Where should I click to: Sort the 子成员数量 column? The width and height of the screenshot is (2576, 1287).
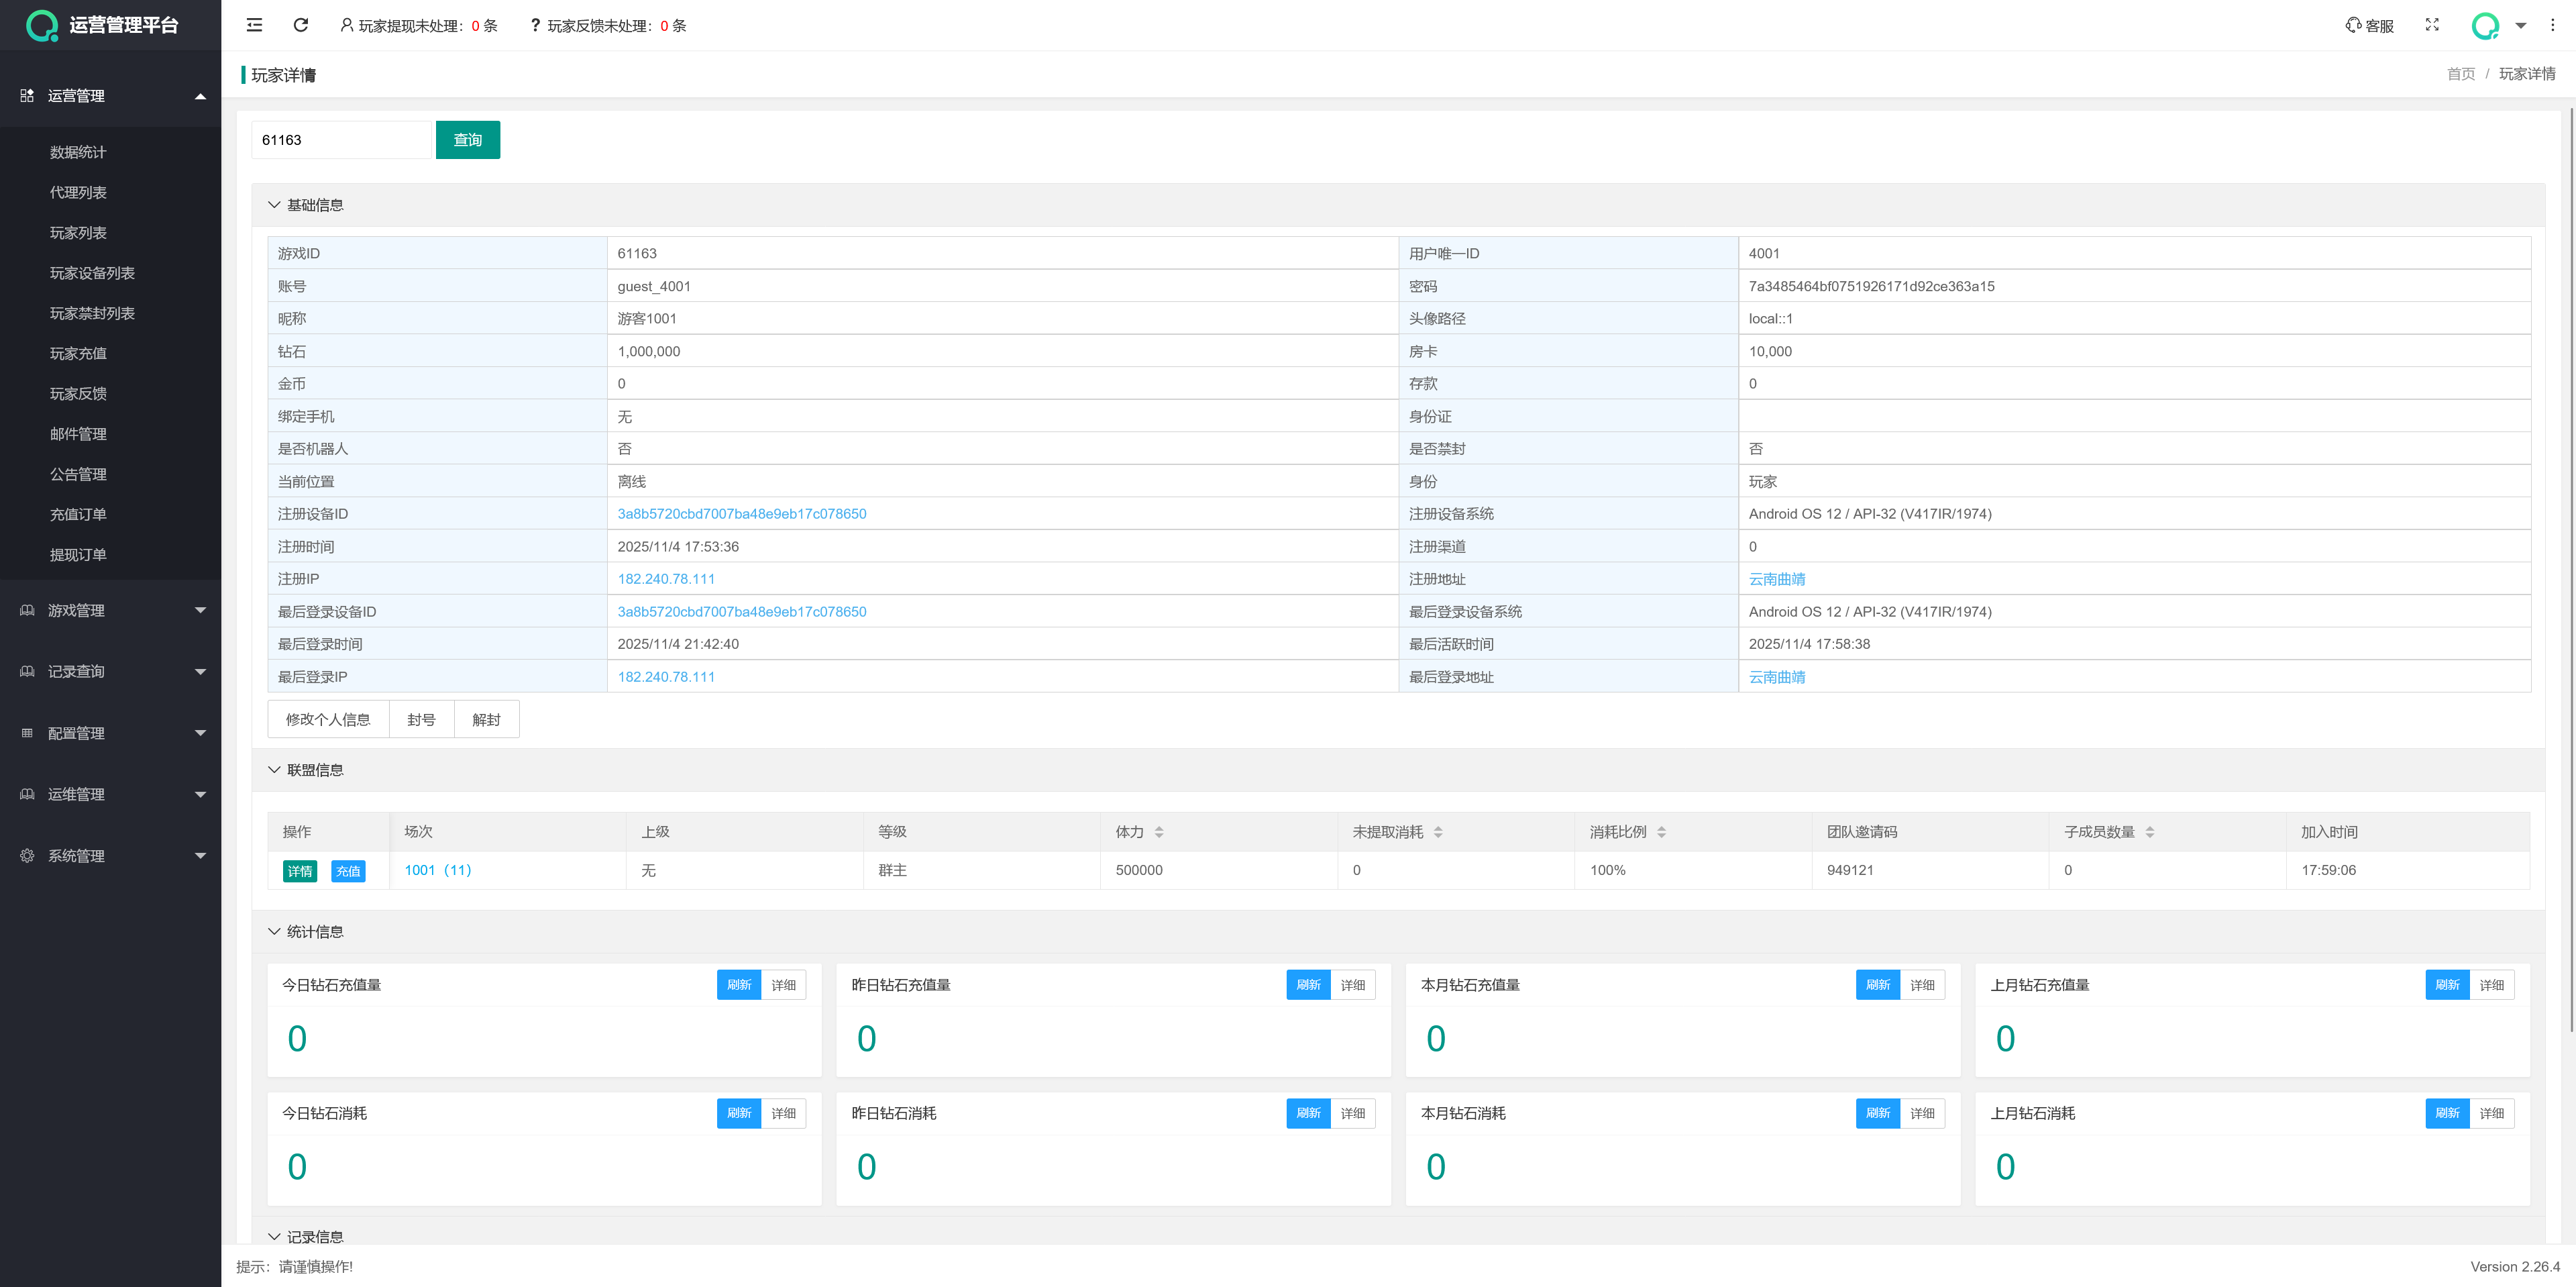tap(2150, 832)
